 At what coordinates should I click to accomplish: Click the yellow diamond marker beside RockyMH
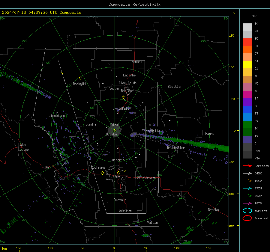[x=80, y=78]
